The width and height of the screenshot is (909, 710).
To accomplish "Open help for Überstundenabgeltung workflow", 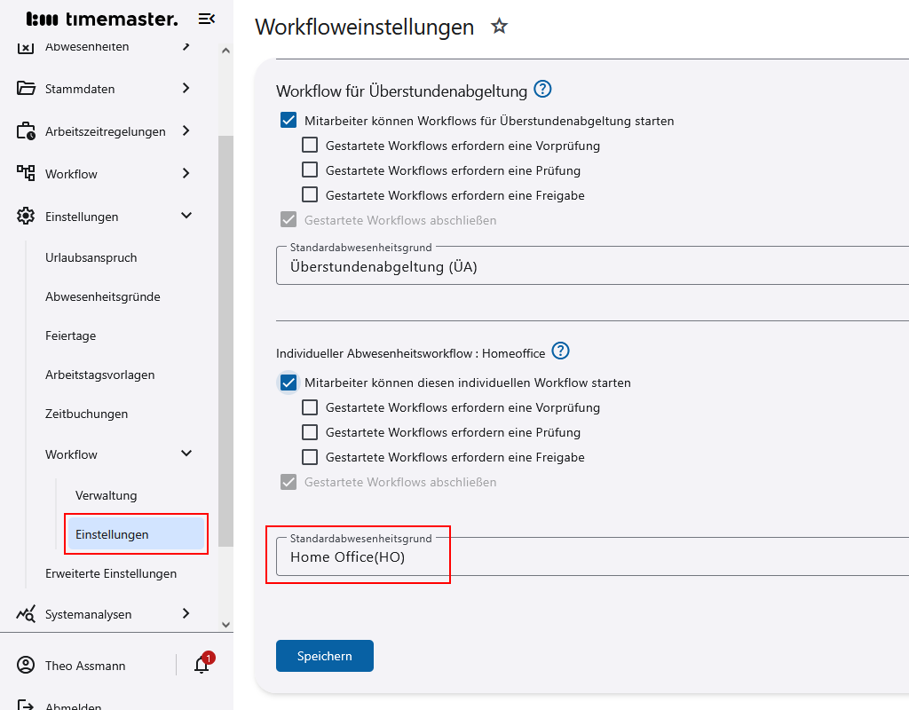I will (542, 90).
